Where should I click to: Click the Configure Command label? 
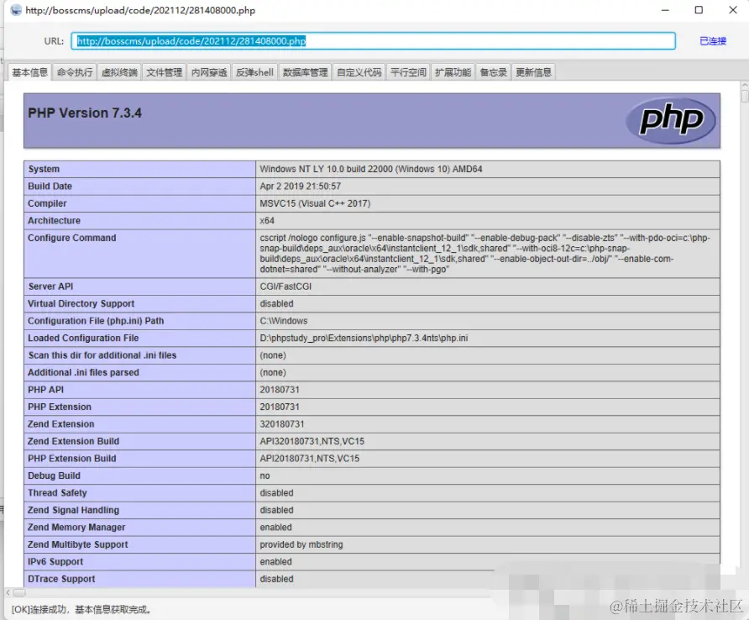click(x=71, y=238)
